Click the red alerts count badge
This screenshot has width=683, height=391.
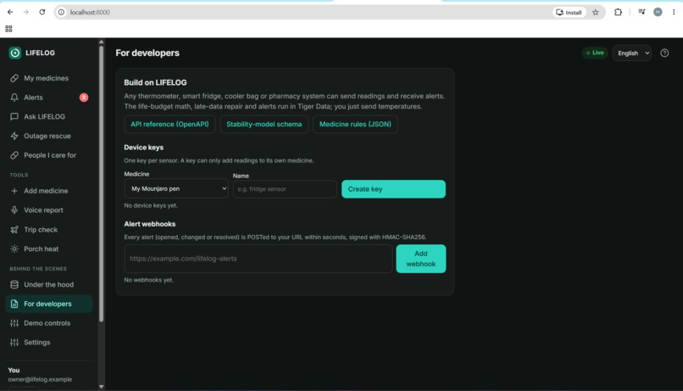(84, 98)
